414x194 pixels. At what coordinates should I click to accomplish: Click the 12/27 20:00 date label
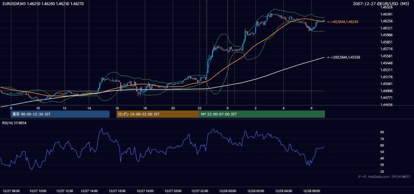[x=173, y=191]
